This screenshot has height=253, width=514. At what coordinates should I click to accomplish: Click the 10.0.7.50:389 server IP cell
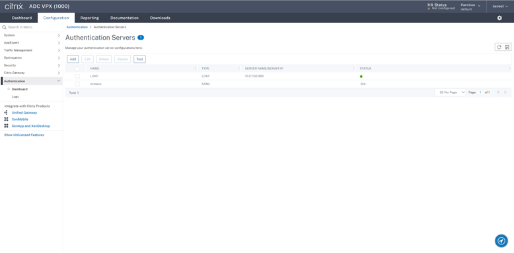pyautogui.click(x=254, y=76)
